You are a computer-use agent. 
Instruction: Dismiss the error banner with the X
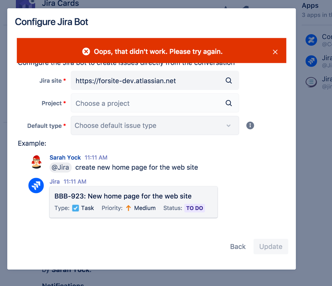tap(275, 52)
